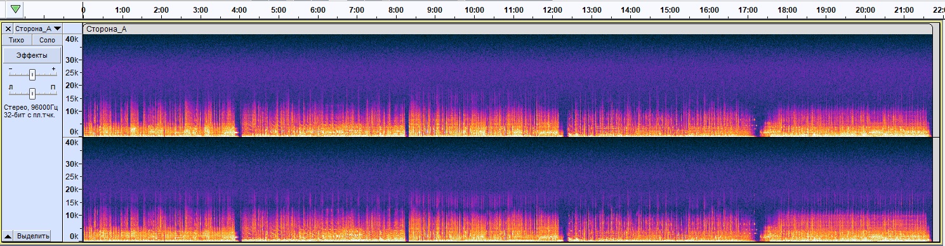Click the 40k label on the upper channel frequency scale
The height and width of the screenshot is (246, 945).
pos(72,39)
